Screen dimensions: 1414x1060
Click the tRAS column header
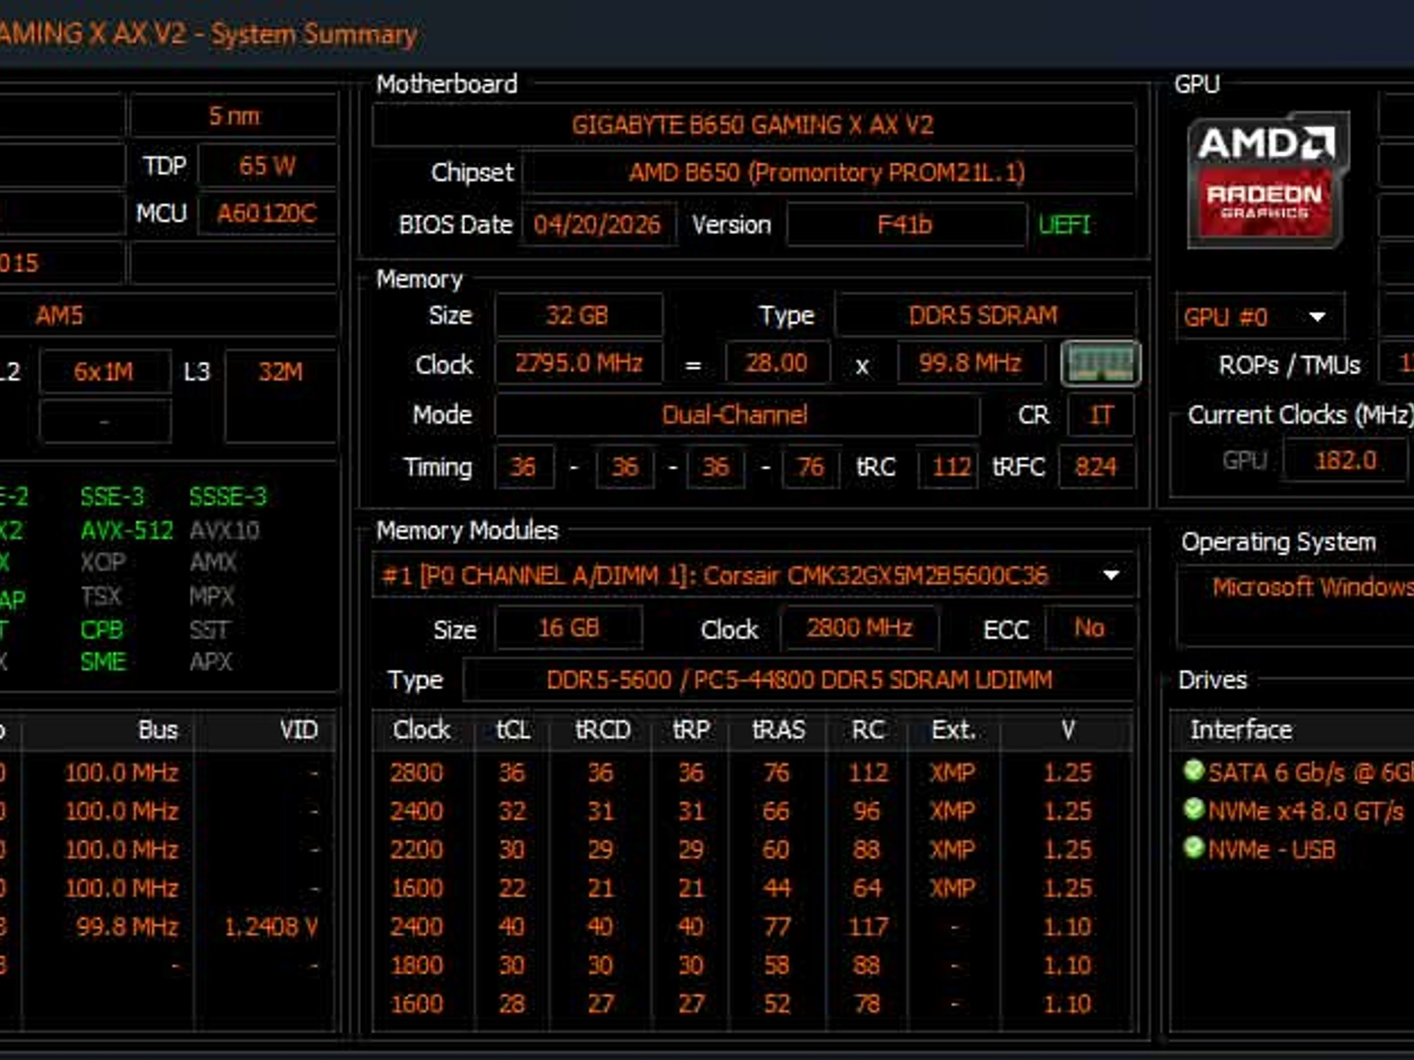coord(779,730)
